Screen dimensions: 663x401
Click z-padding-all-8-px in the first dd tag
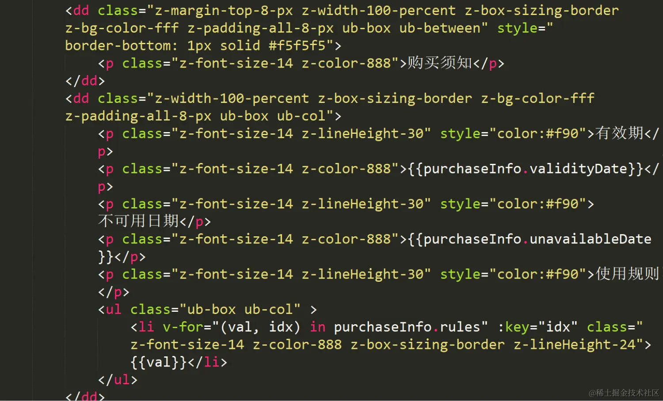(260, 28)
